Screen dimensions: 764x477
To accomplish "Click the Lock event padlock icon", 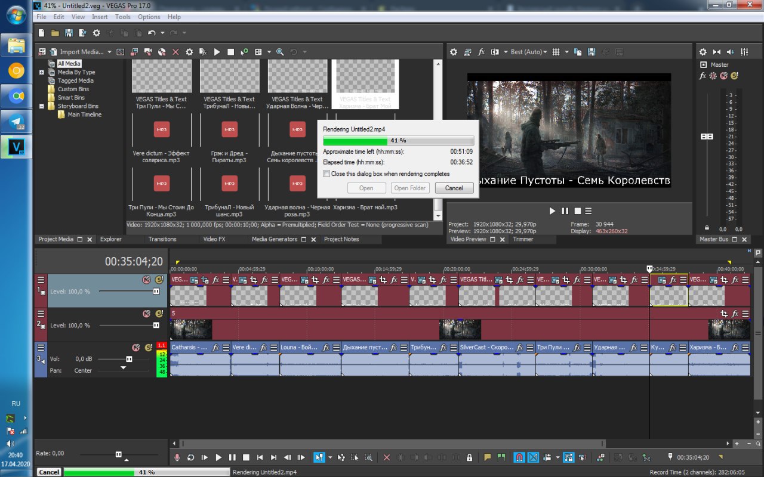I will pyautogui.click(x=470, y=457).
